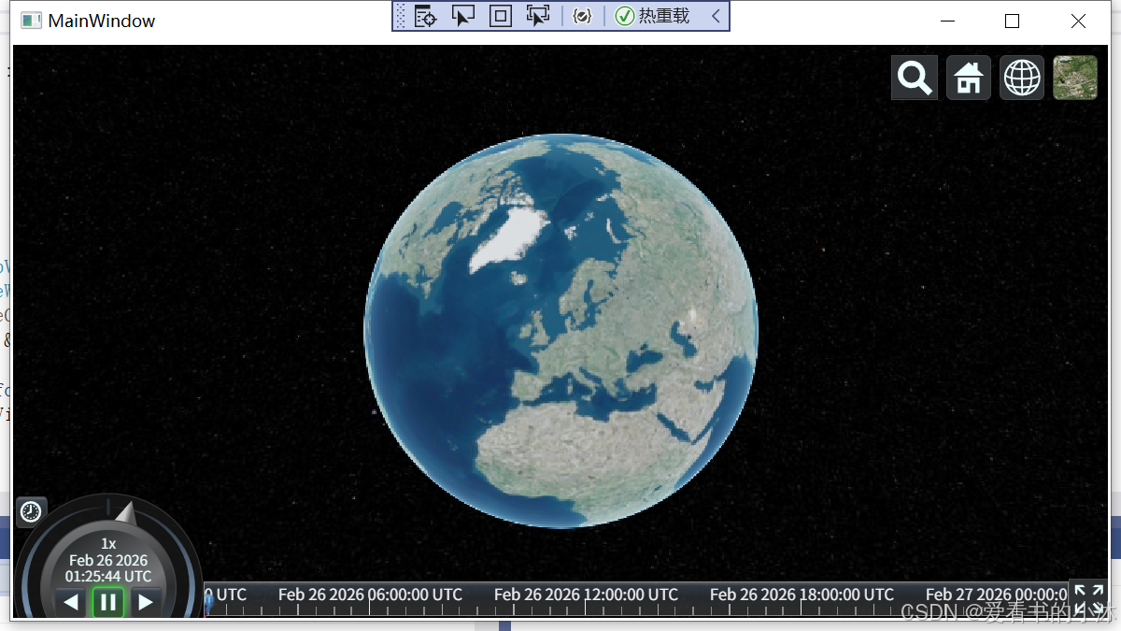This screenshot has height=631, width=1121.
Task: Play the animation in reverse
Action: coord(71,602)
